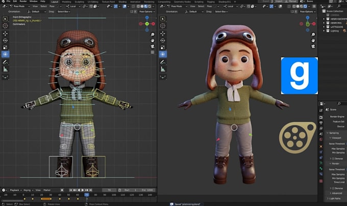Collapse Sampling panel in render properties
The width and height of the screenshot is (347, 206).
click(x=334, y=133)
